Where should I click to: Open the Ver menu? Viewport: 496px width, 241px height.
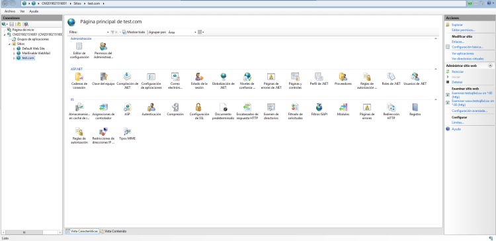point(22,11)
